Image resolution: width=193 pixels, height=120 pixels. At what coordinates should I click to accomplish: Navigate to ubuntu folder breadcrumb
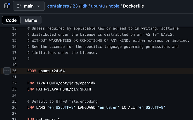click(x=98, y=6)
